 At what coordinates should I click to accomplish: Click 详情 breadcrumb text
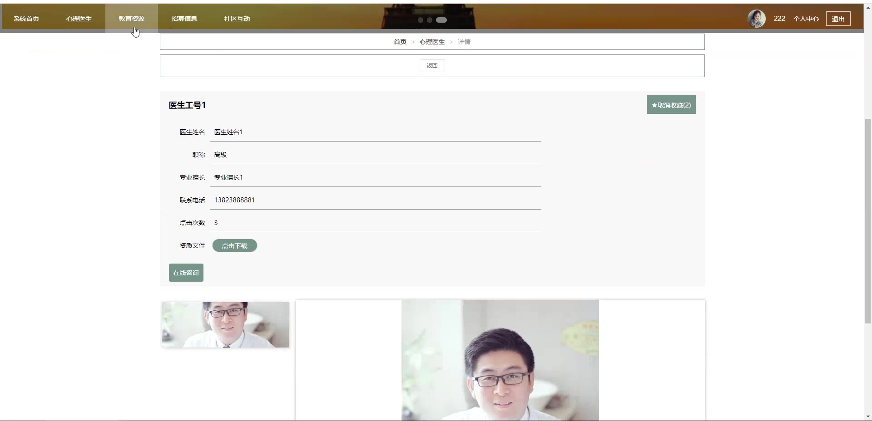(464, 42)
